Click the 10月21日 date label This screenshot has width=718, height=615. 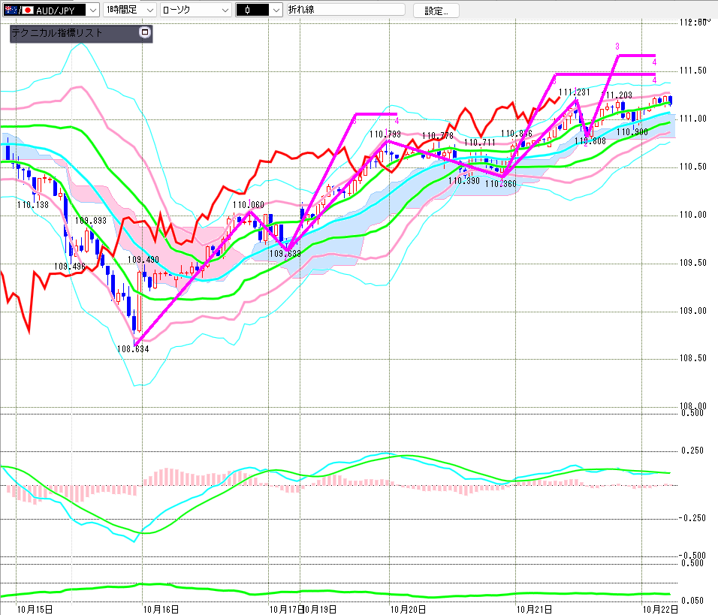[x=535, y=610]
